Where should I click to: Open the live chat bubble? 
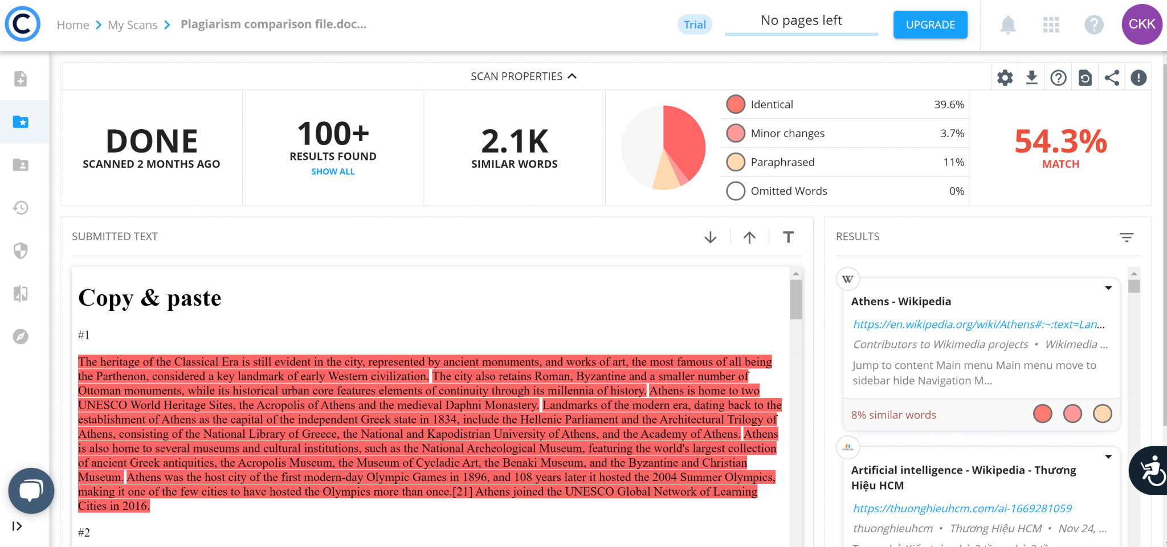[x=31, y=491]
